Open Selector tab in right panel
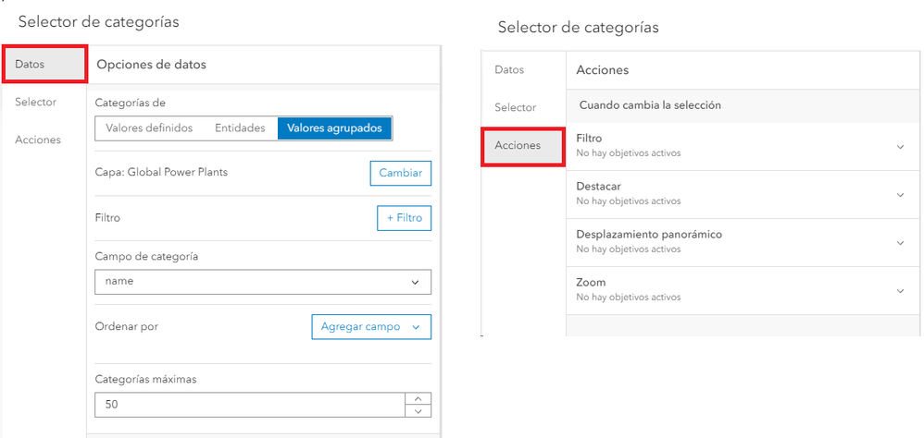This screenshot has height=438, width=924. point(515,108)
